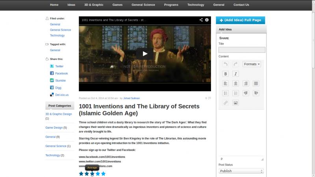
Task: Open the Technology menu item
Action: 196,5
